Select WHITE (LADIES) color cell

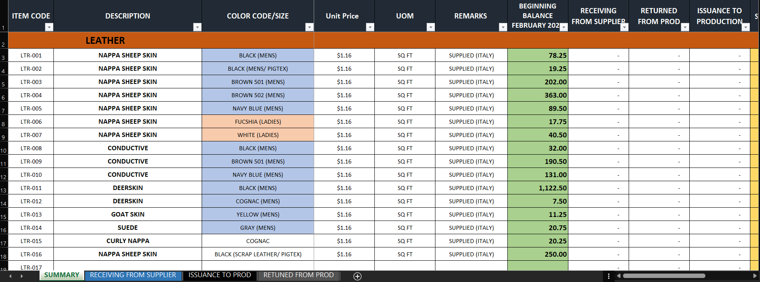pyautogui.click(x=258, y=135)
